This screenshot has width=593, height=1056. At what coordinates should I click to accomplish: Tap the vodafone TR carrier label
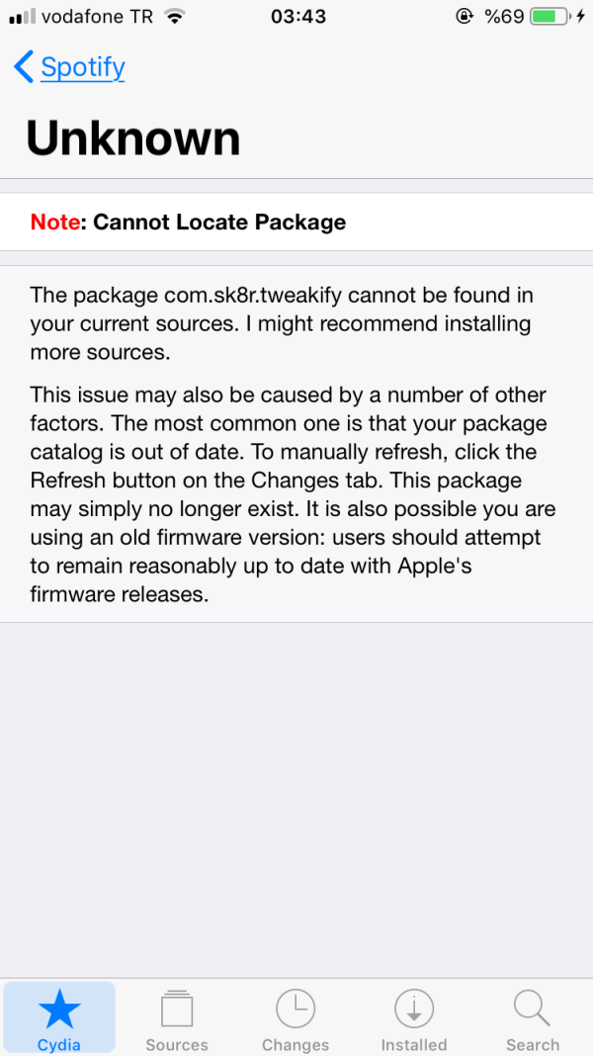97,17
